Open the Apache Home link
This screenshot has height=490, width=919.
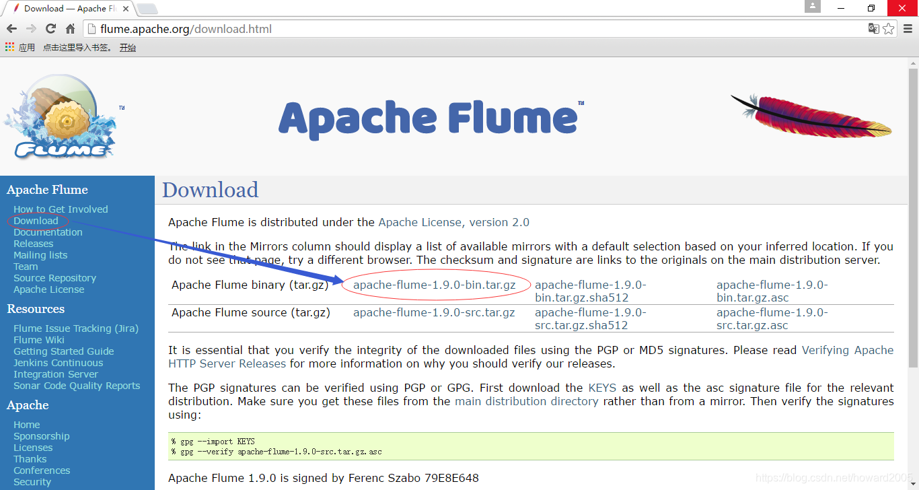26,425
